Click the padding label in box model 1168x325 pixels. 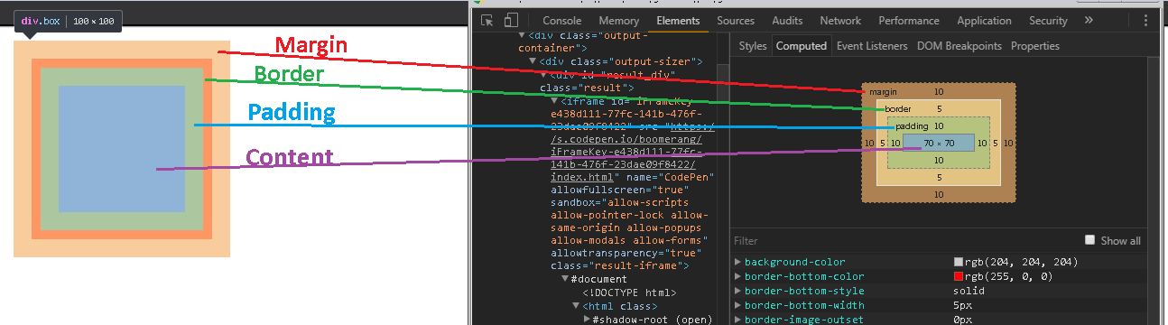(x=913, y=125)
